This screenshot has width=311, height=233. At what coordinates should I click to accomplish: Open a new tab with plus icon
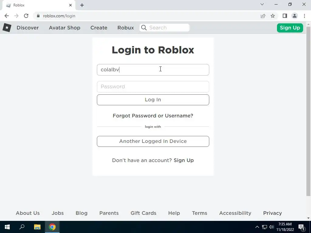click(82, 5)
